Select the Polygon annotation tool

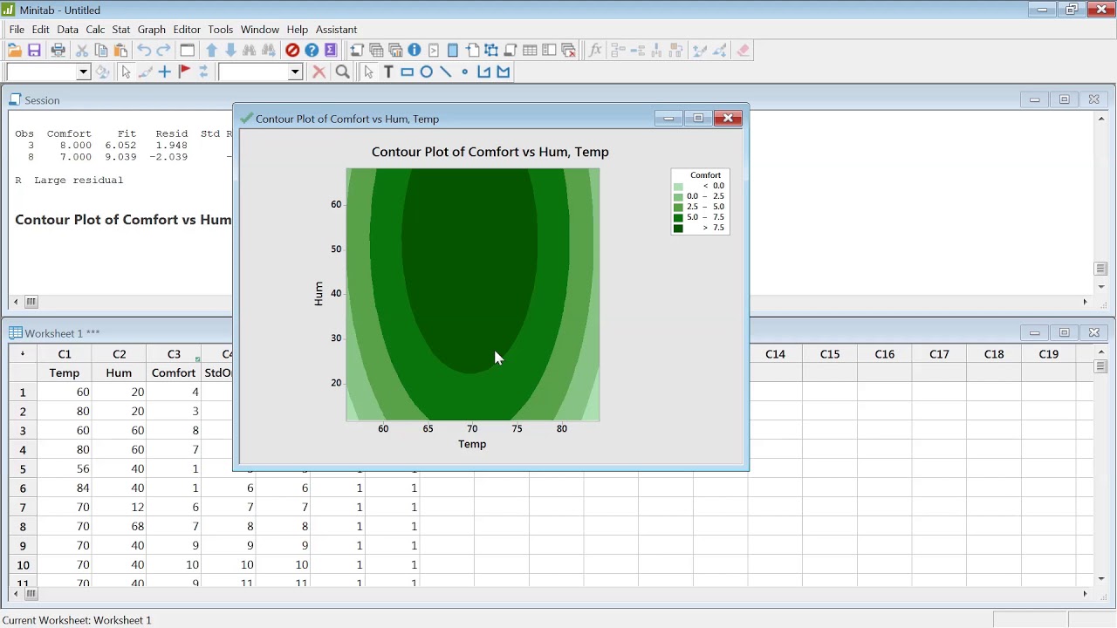pyautogui.click(x=504, y=72)
